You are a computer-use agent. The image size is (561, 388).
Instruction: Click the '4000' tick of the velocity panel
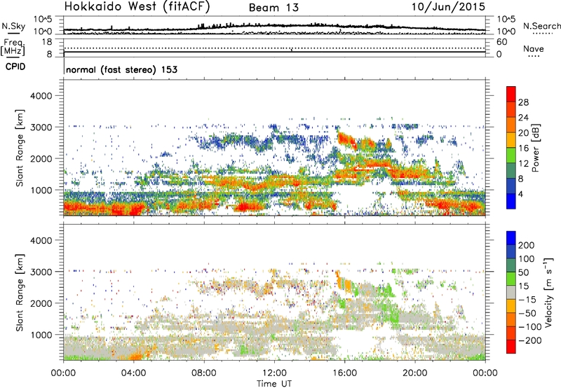(41, 240)
